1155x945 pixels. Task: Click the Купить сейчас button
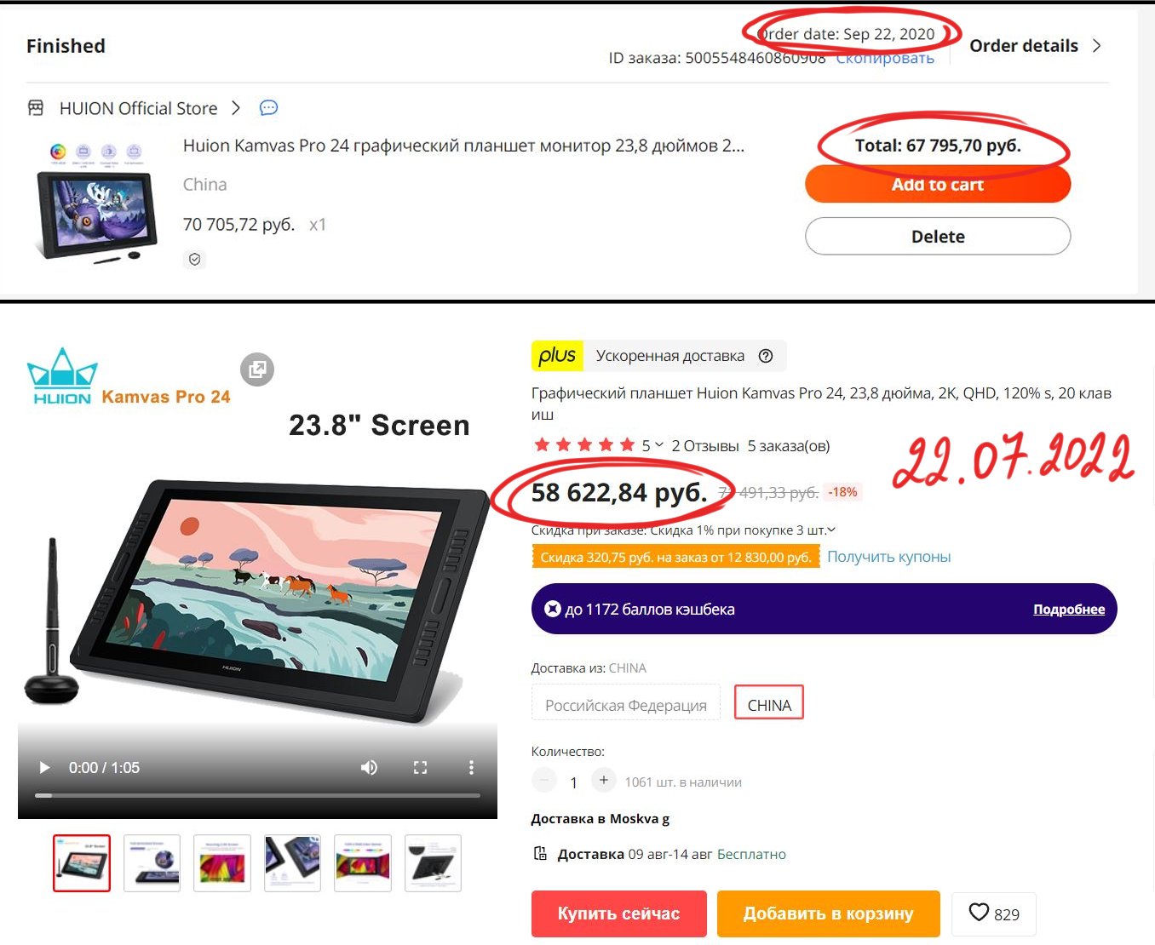tap(619, 913)
